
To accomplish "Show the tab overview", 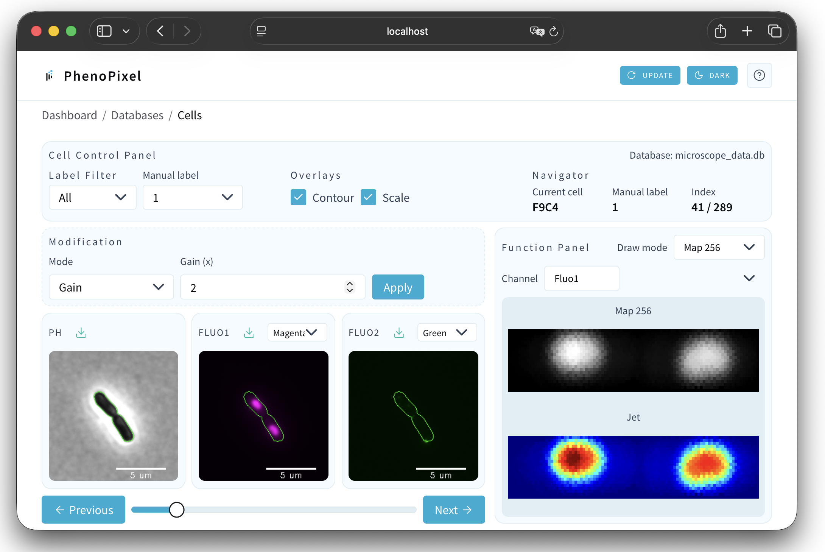I will click(774, 31).
